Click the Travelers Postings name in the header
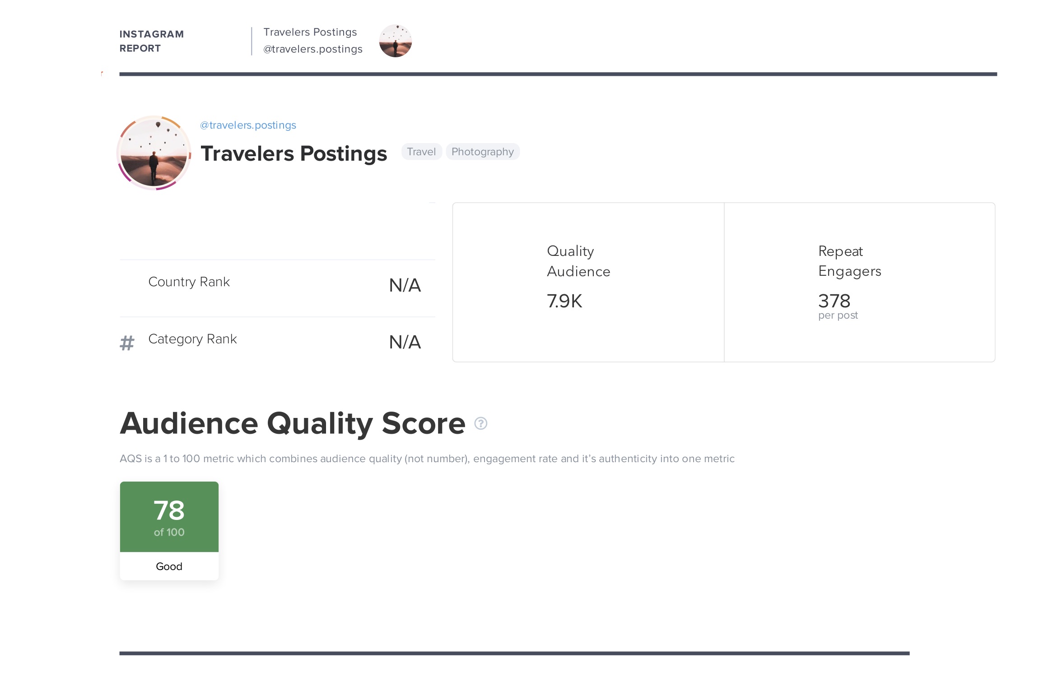Image resolution: width=1044 pixels, height=691 pixels. click(x=310, y=32)
